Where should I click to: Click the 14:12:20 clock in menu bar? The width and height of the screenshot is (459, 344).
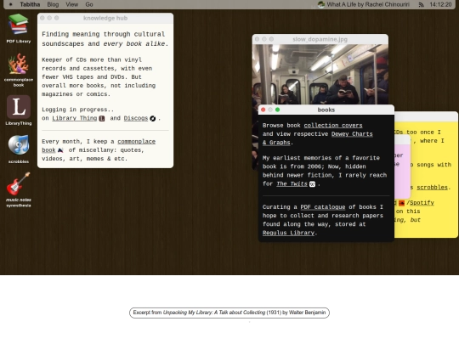[x=440, y=4]
